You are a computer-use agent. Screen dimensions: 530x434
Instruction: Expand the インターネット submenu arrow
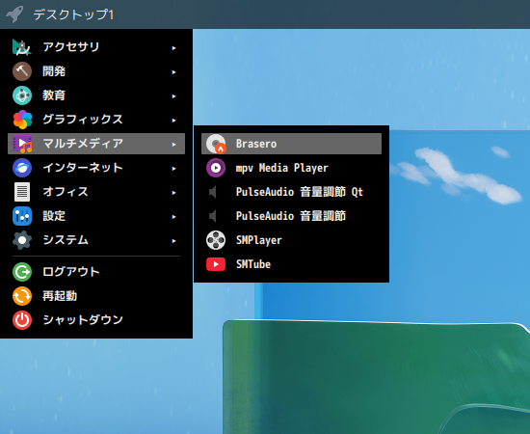click(x=173, y=168)
